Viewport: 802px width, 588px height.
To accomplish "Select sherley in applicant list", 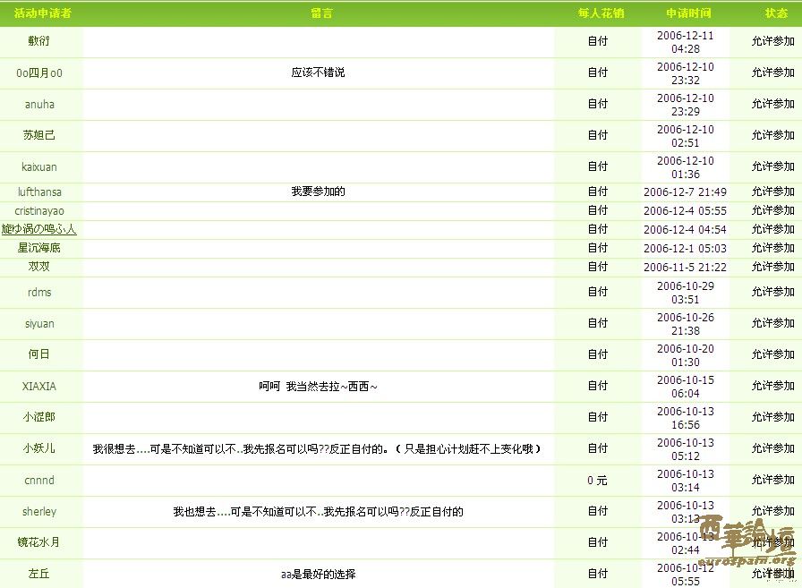I will [39, 511].
